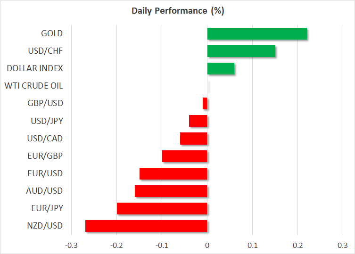This screenshot has width=355, height=254.
Task: Click the DOLLAR INDEX green bar
Action: coord(221,69)
